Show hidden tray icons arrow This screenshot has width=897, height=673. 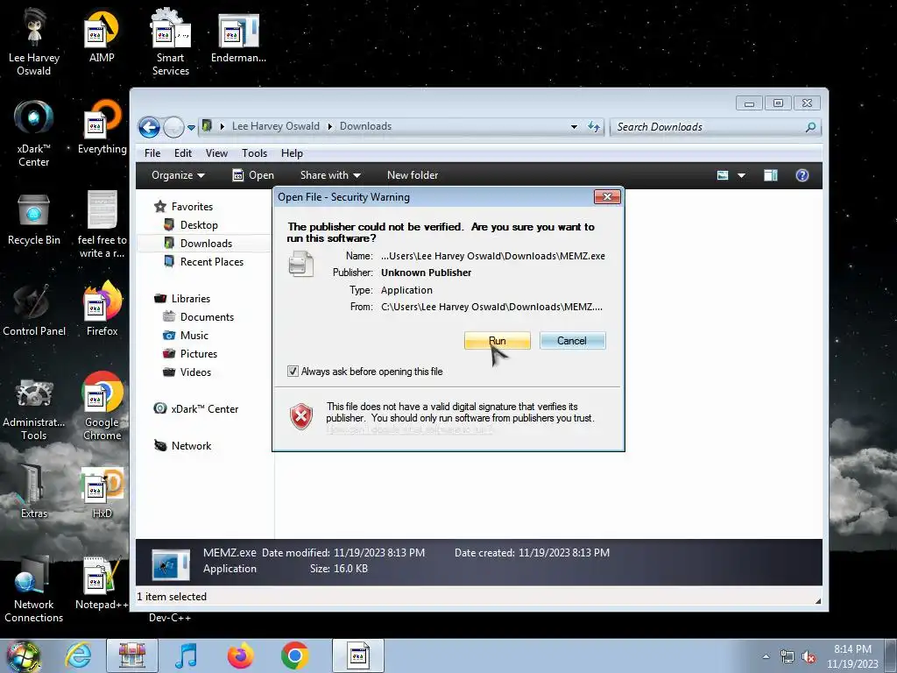point(766,656)
